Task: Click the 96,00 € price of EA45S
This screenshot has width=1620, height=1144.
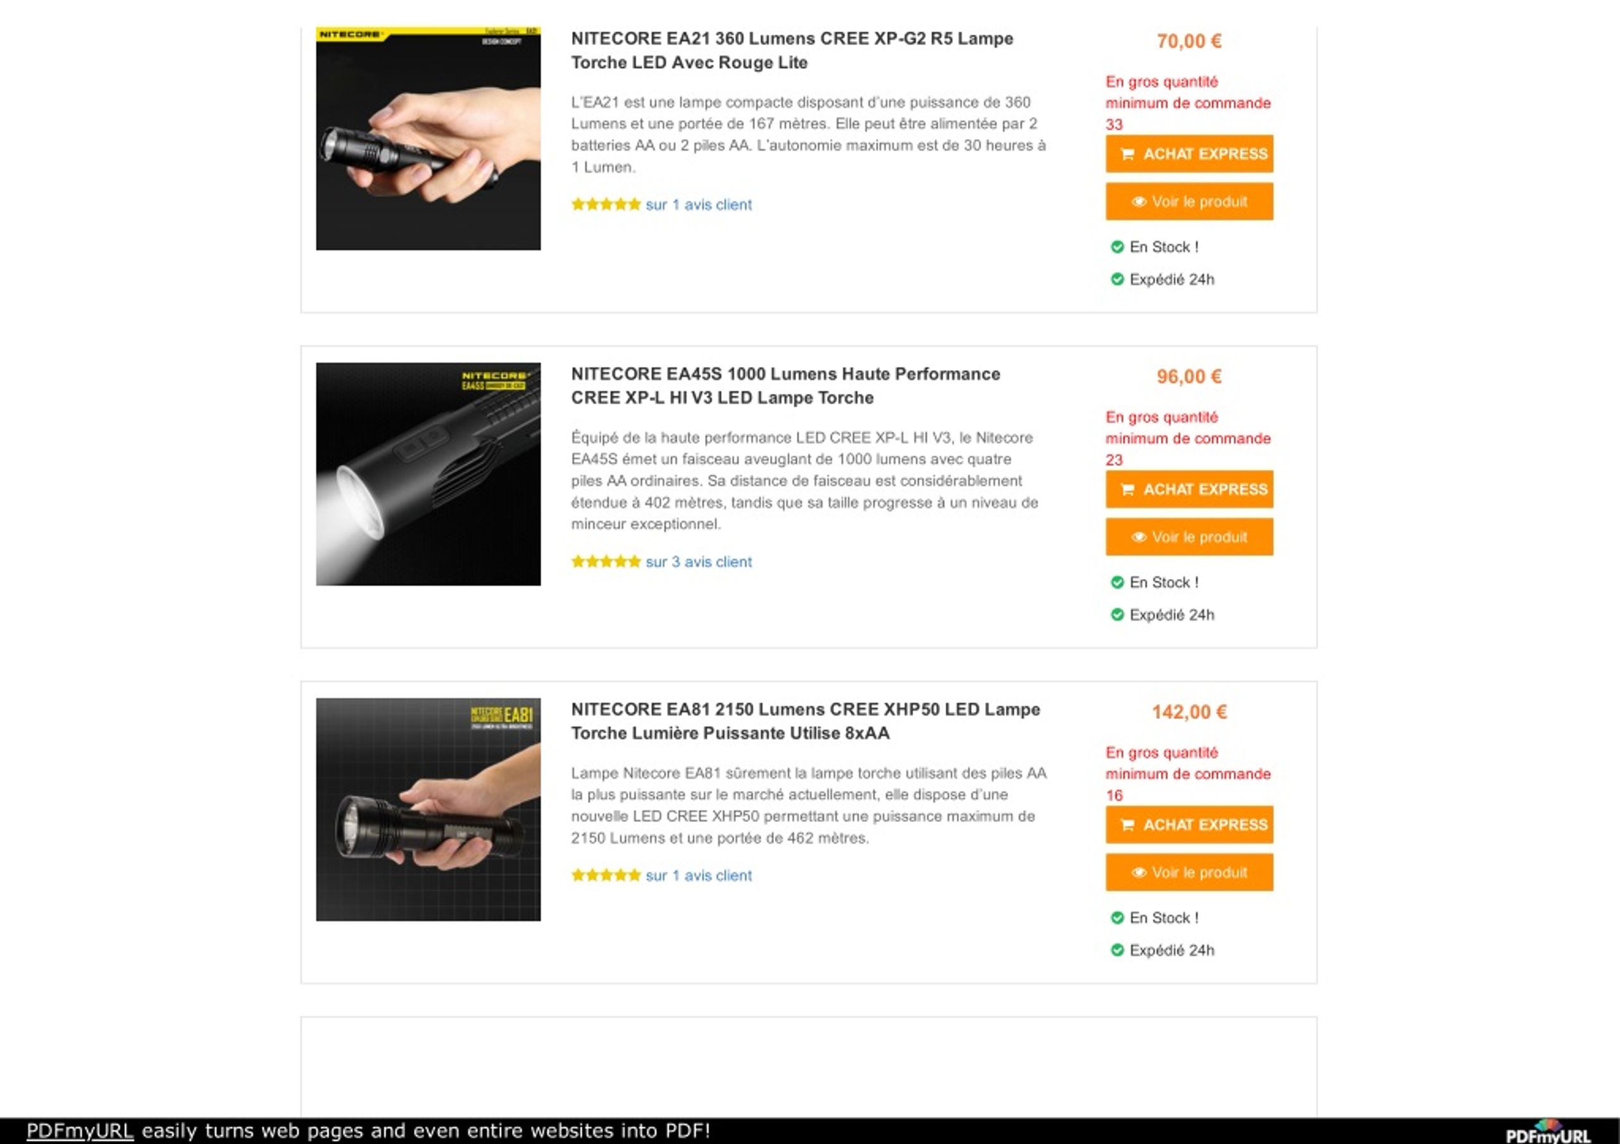Action: pos(1189,376)
